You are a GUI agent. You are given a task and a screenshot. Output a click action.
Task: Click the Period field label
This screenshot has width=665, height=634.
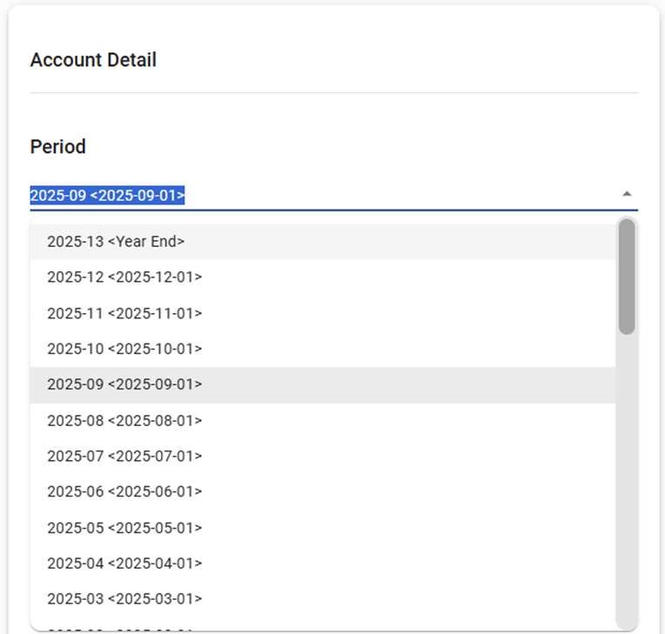(x=57, y=147)
